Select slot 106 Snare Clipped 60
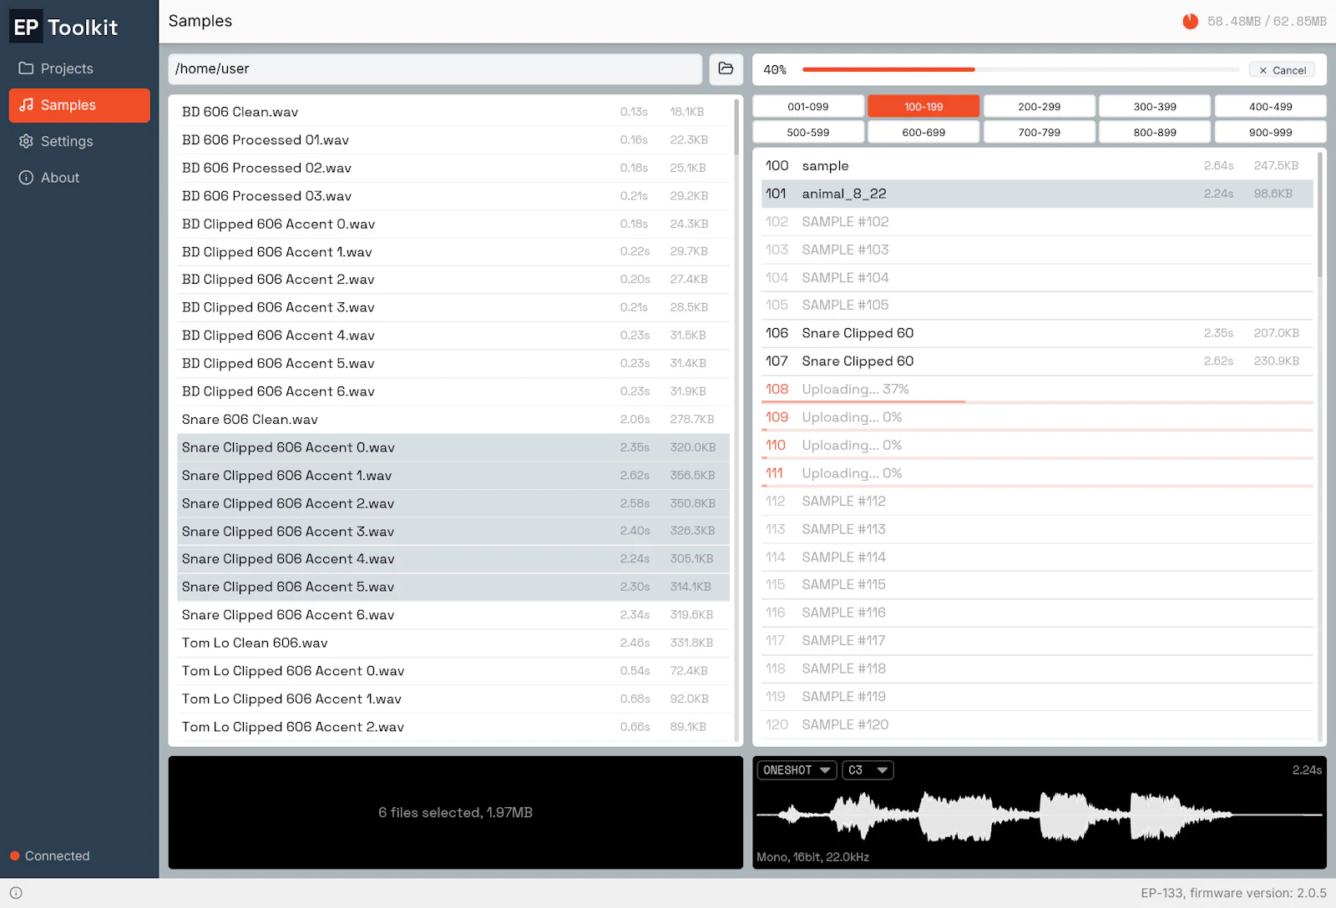Screen dimensions: 1336x908 click(x=1037, y=334)
